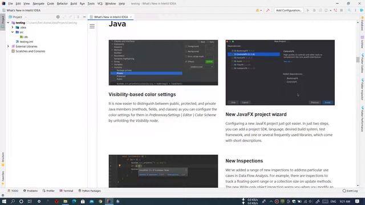Open the File menu
The height and width of the screenshot is (205, 365).
coord(10,3)
